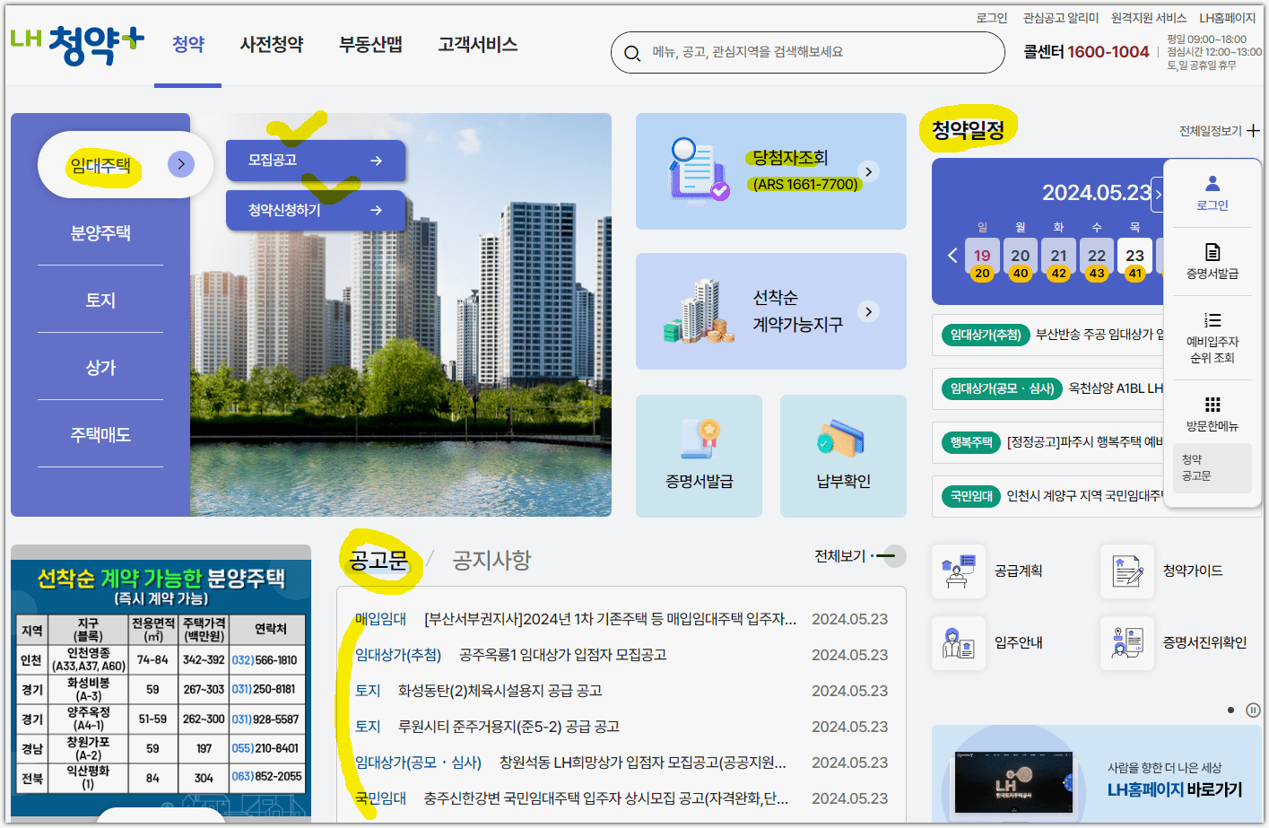Open 납부확인 payment confirmation
The width and height of the screenshot is (1269, 828).
pos(841,456)
